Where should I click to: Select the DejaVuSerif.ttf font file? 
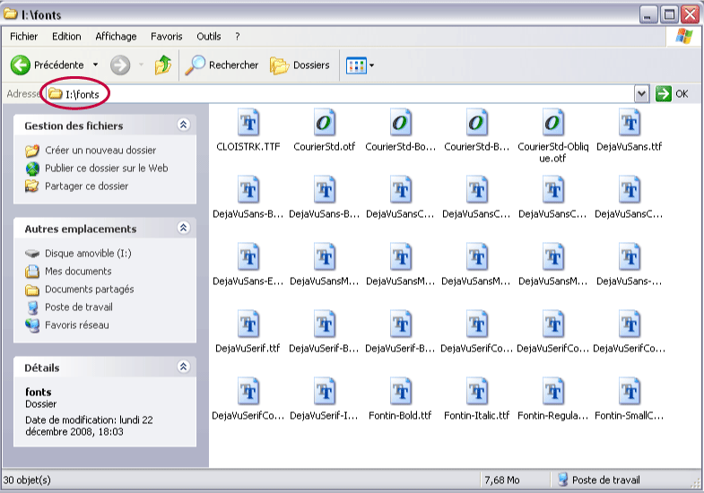point(248,333)
